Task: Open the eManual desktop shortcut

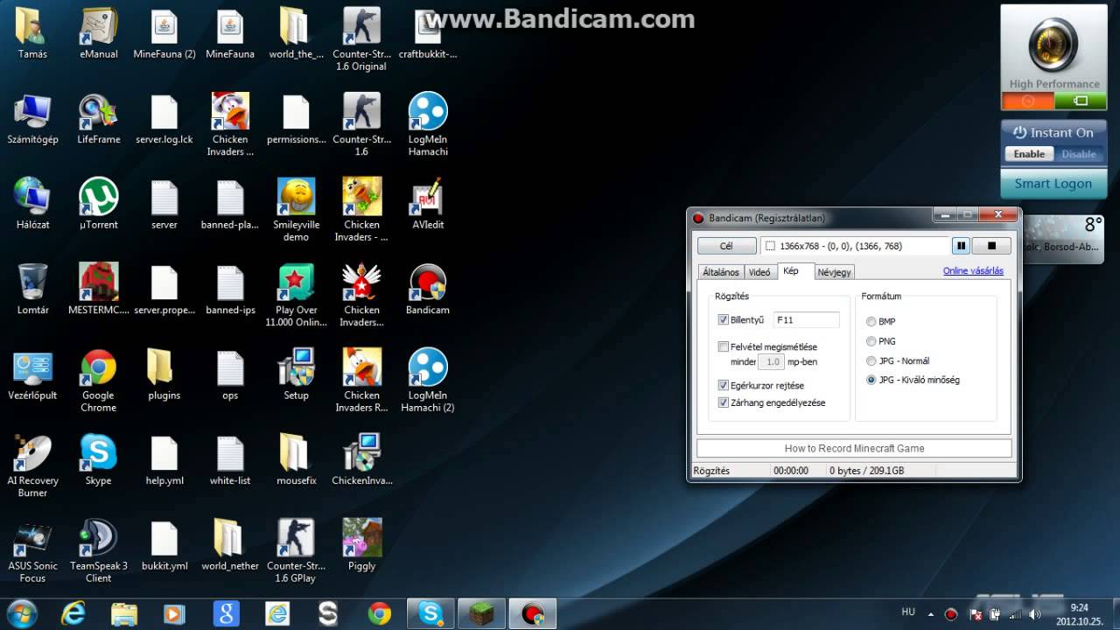Action: click(x=99, y=33)
